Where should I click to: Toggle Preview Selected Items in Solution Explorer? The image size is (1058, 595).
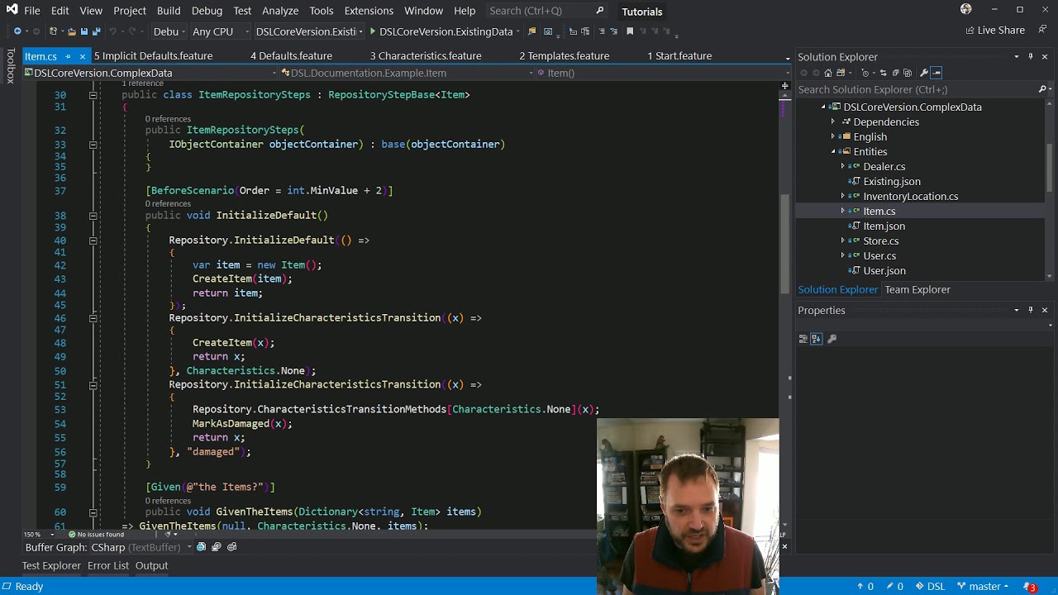936,73
